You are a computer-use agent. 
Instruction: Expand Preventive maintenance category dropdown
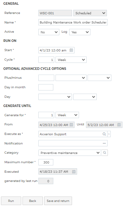pyautogui.click(x=70, y=153)
